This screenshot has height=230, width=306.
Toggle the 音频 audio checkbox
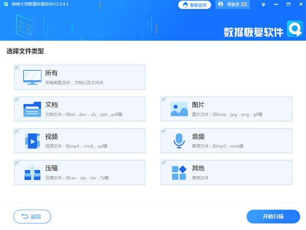pos(164,131)
